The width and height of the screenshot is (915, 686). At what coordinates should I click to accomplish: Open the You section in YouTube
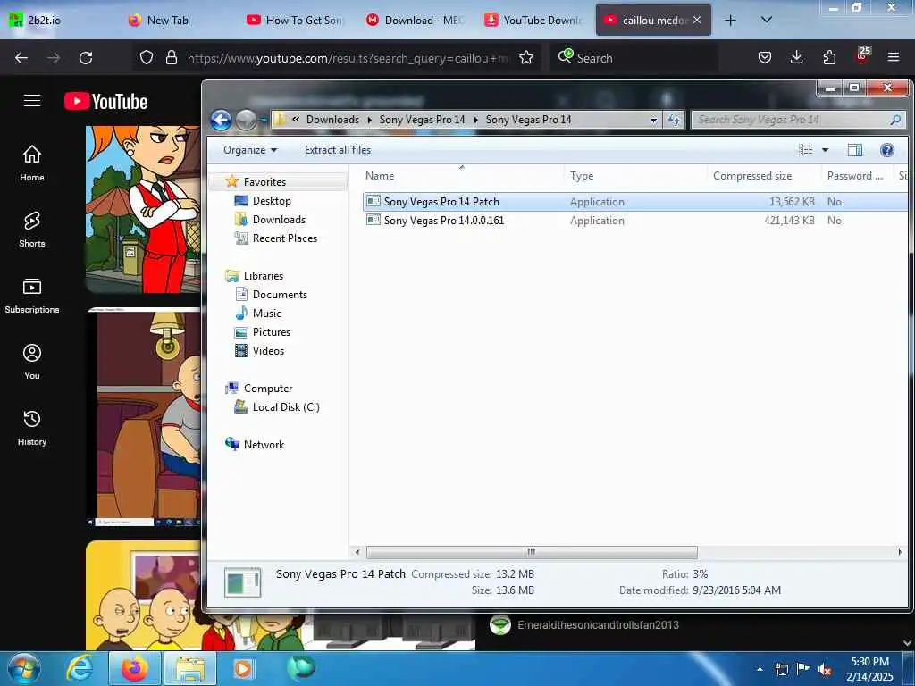[32, 362]
